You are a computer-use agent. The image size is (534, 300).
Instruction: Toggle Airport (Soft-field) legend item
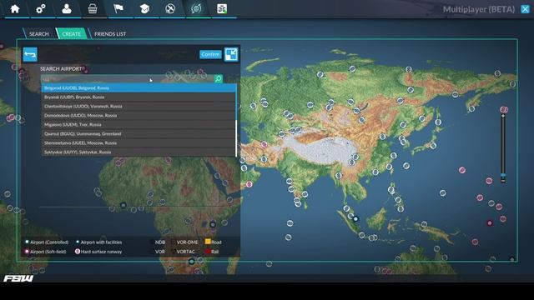[x=45, y=252]
